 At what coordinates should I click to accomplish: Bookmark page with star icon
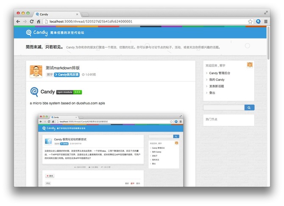click(x=250, y=22)
